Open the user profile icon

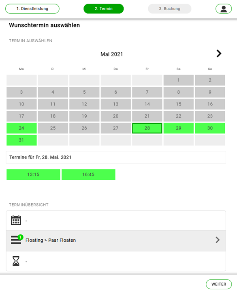click(224, 9)
